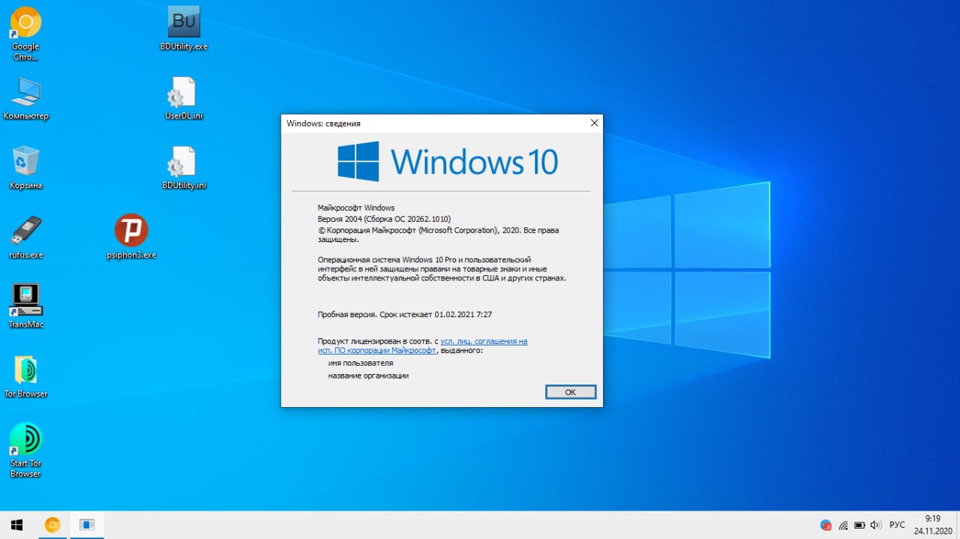This screenshot has width=960, height=539.
Task: Open the Wi-Fi network tray icon
Action: pos(843,525)
